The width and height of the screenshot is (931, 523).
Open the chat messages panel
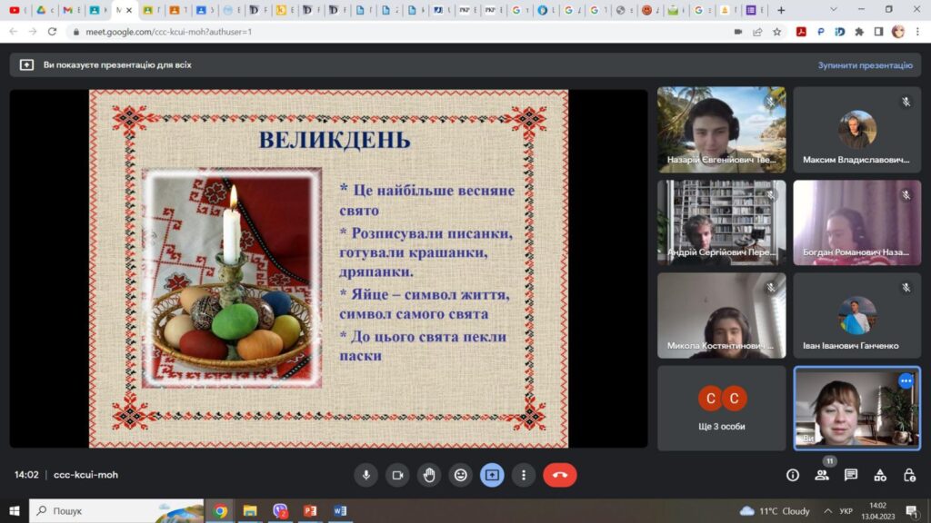pos(851,475)
